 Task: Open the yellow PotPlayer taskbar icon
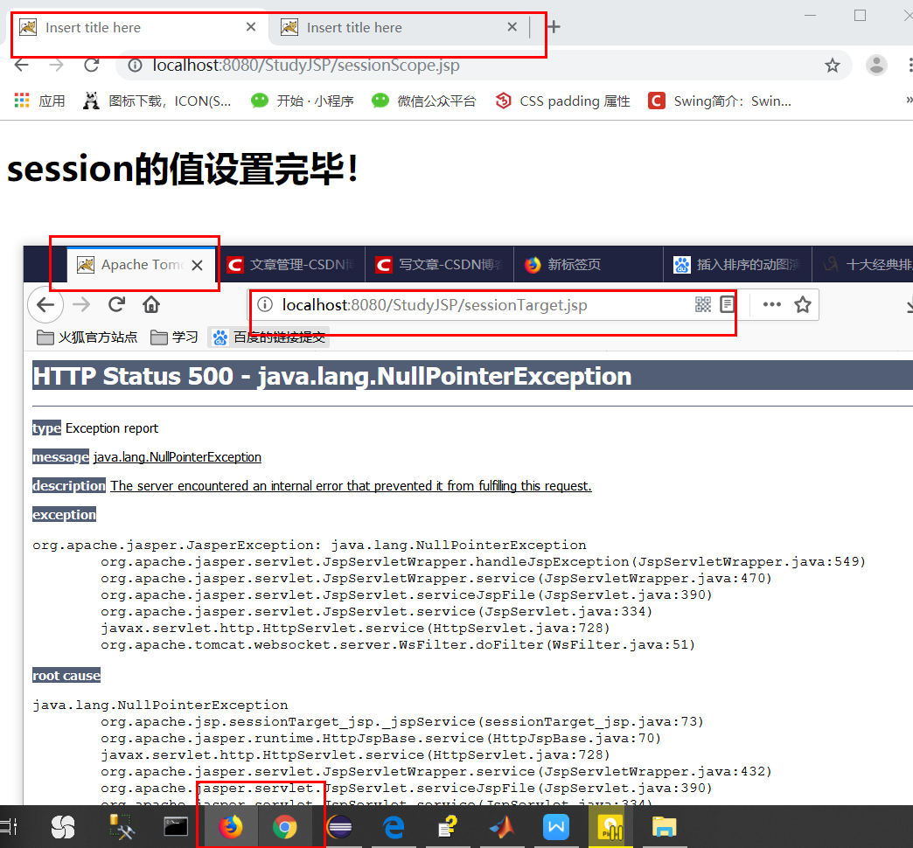pyautogui.click(x=610, y=827)
